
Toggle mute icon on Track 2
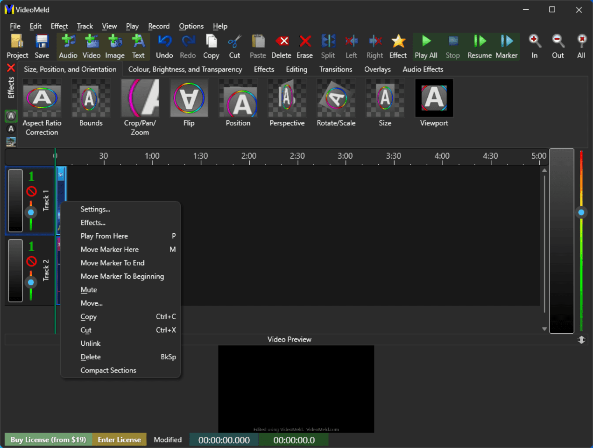click(31, 261)
